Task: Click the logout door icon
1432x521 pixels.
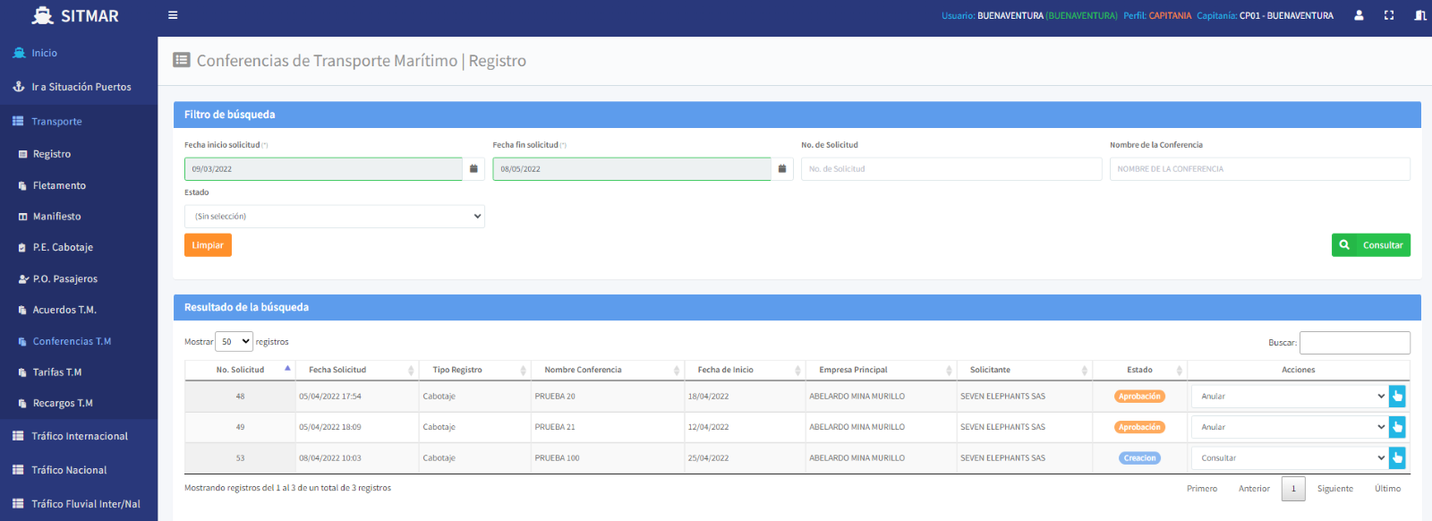Action: (1419, 15)
